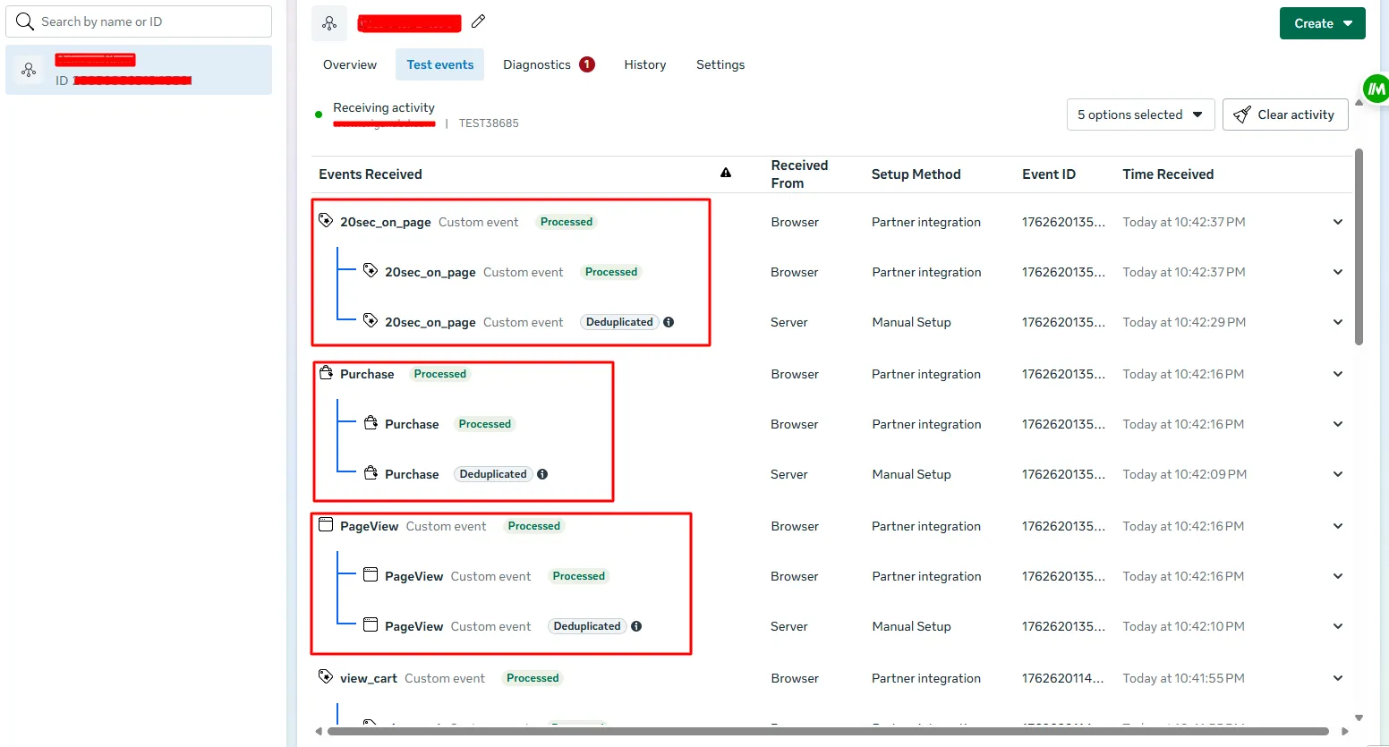Image resolution: width=1389 pixels, height=747 pixels.
Task: Click the info icon next to Purchase Deduplicated
Action: click(542, 474)
